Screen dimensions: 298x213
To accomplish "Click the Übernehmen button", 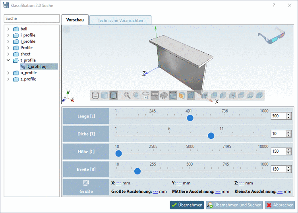I will [187, 205].
